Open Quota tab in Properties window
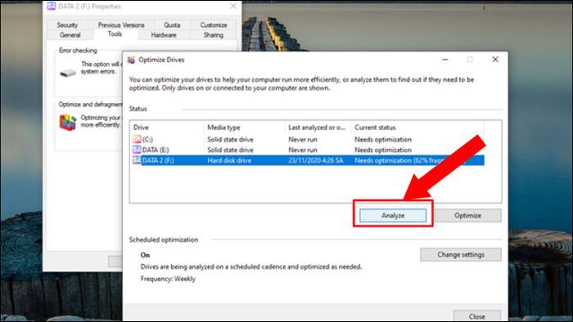 172,25
